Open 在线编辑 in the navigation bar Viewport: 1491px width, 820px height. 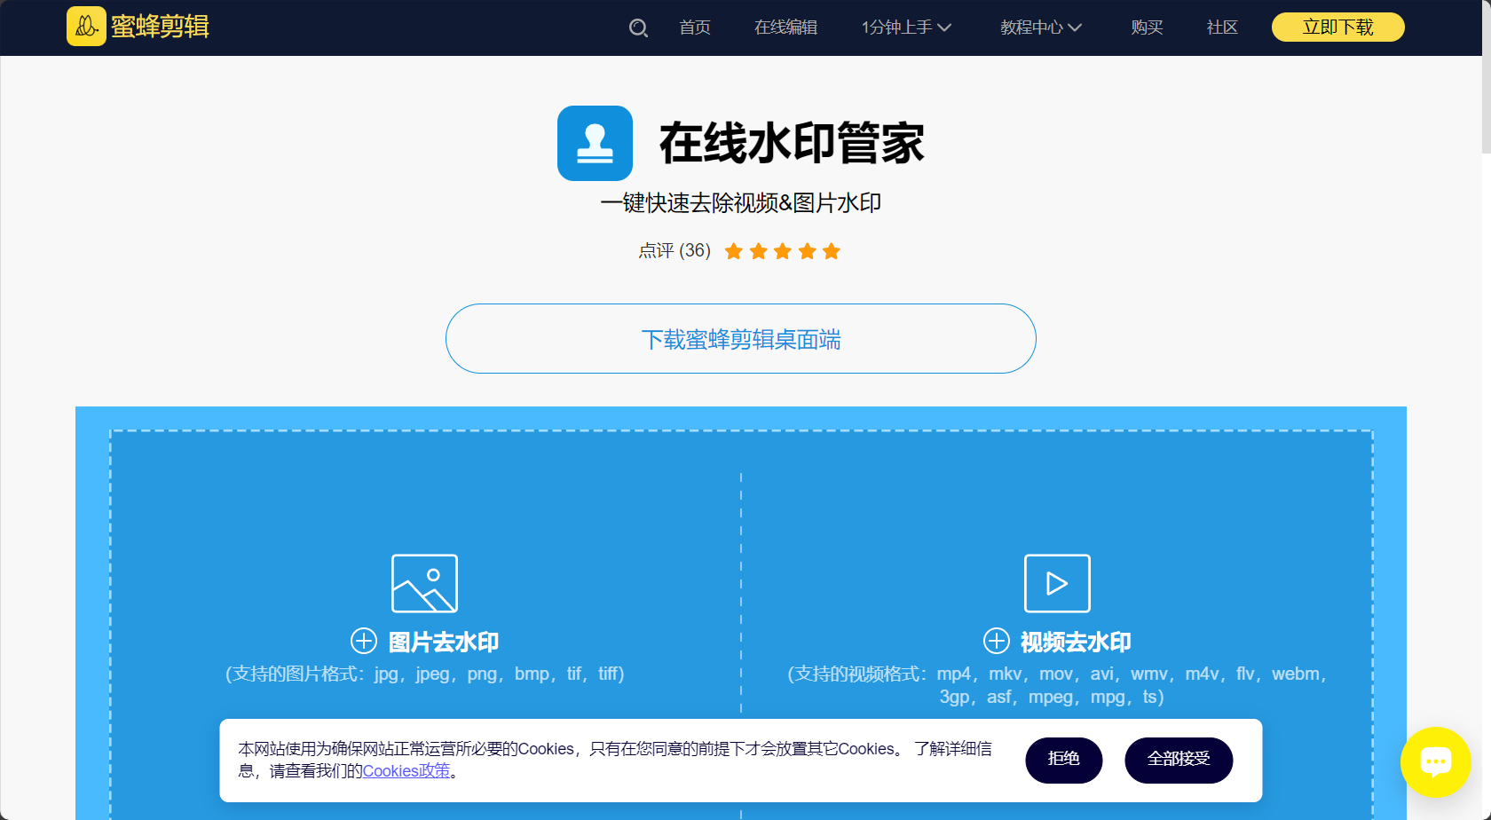pyautogui.click(x=786, y=28)
